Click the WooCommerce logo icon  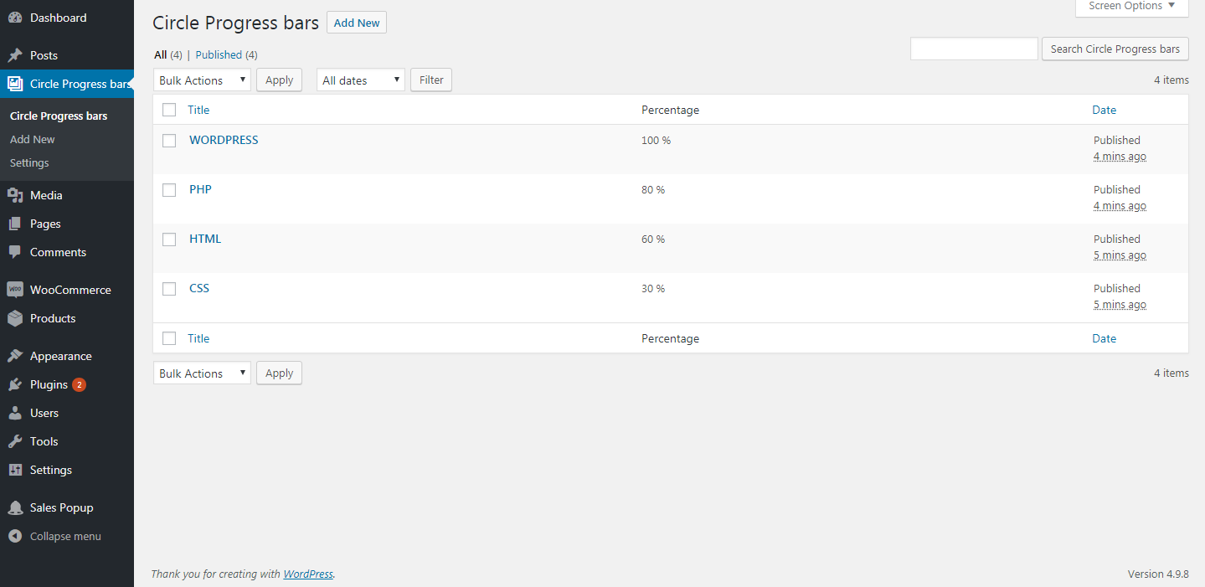[x=15, y=290]
